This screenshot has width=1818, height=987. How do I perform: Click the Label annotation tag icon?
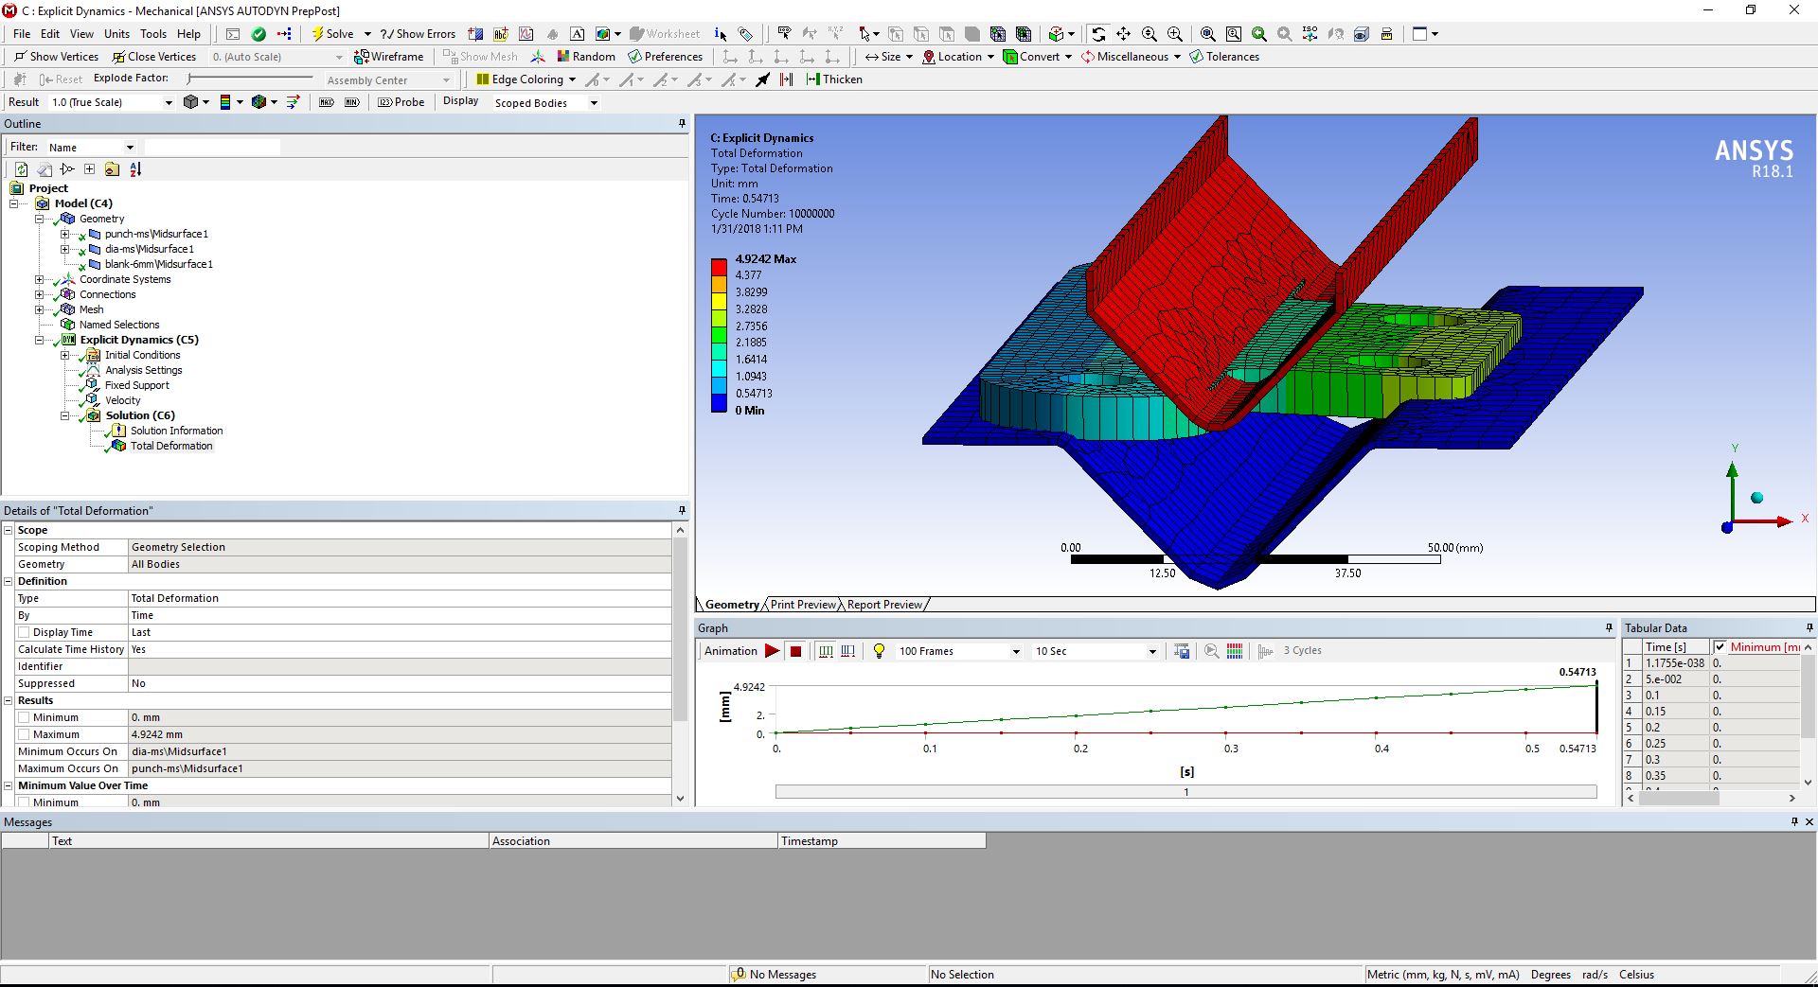(x=746, y=34)
